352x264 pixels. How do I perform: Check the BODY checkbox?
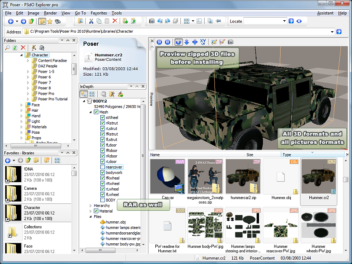pos(103,200)
